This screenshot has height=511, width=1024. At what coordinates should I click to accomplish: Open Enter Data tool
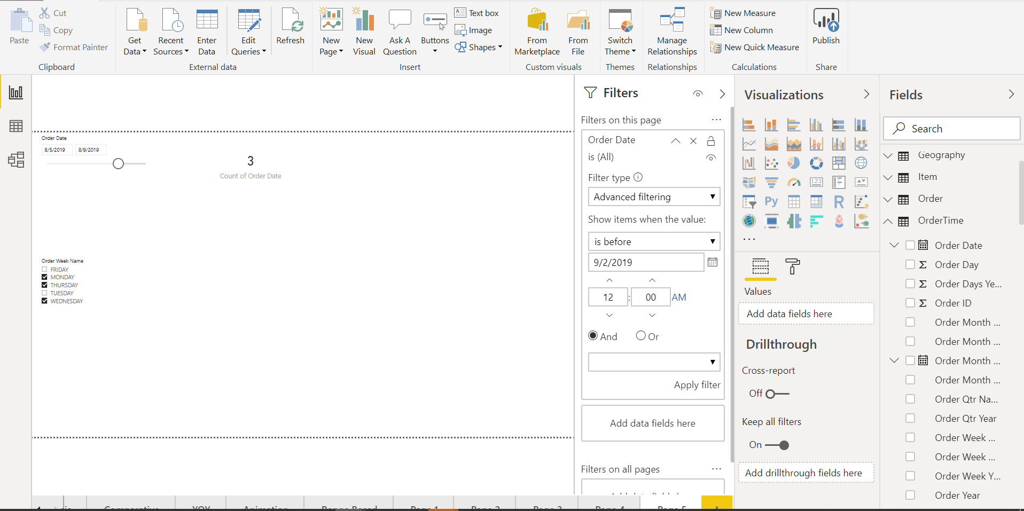tap(207, 32)
